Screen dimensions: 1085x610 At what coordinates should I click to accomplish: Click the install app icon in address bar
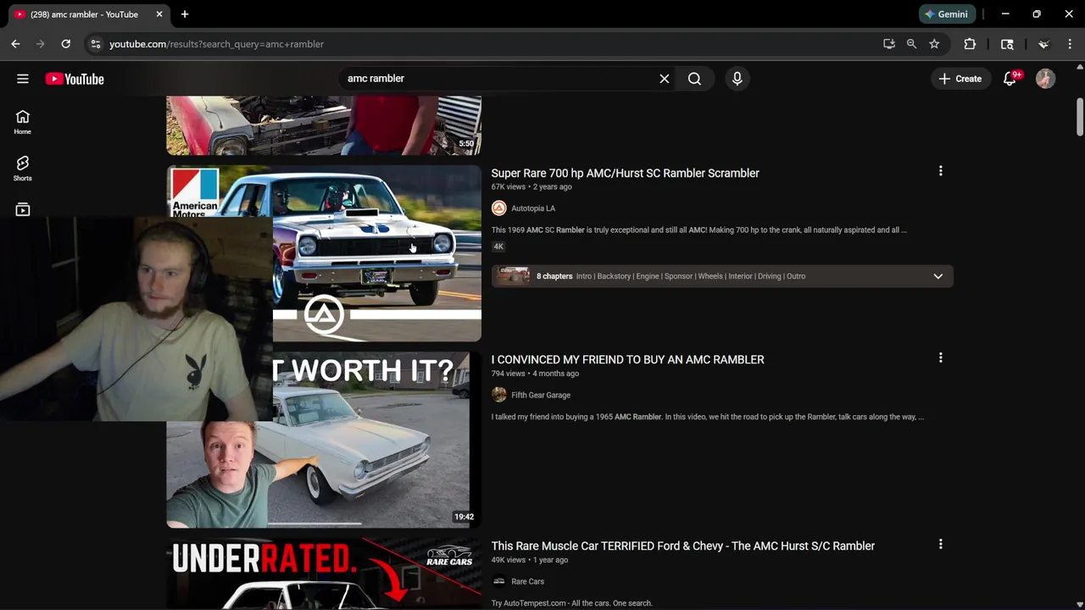889,44
